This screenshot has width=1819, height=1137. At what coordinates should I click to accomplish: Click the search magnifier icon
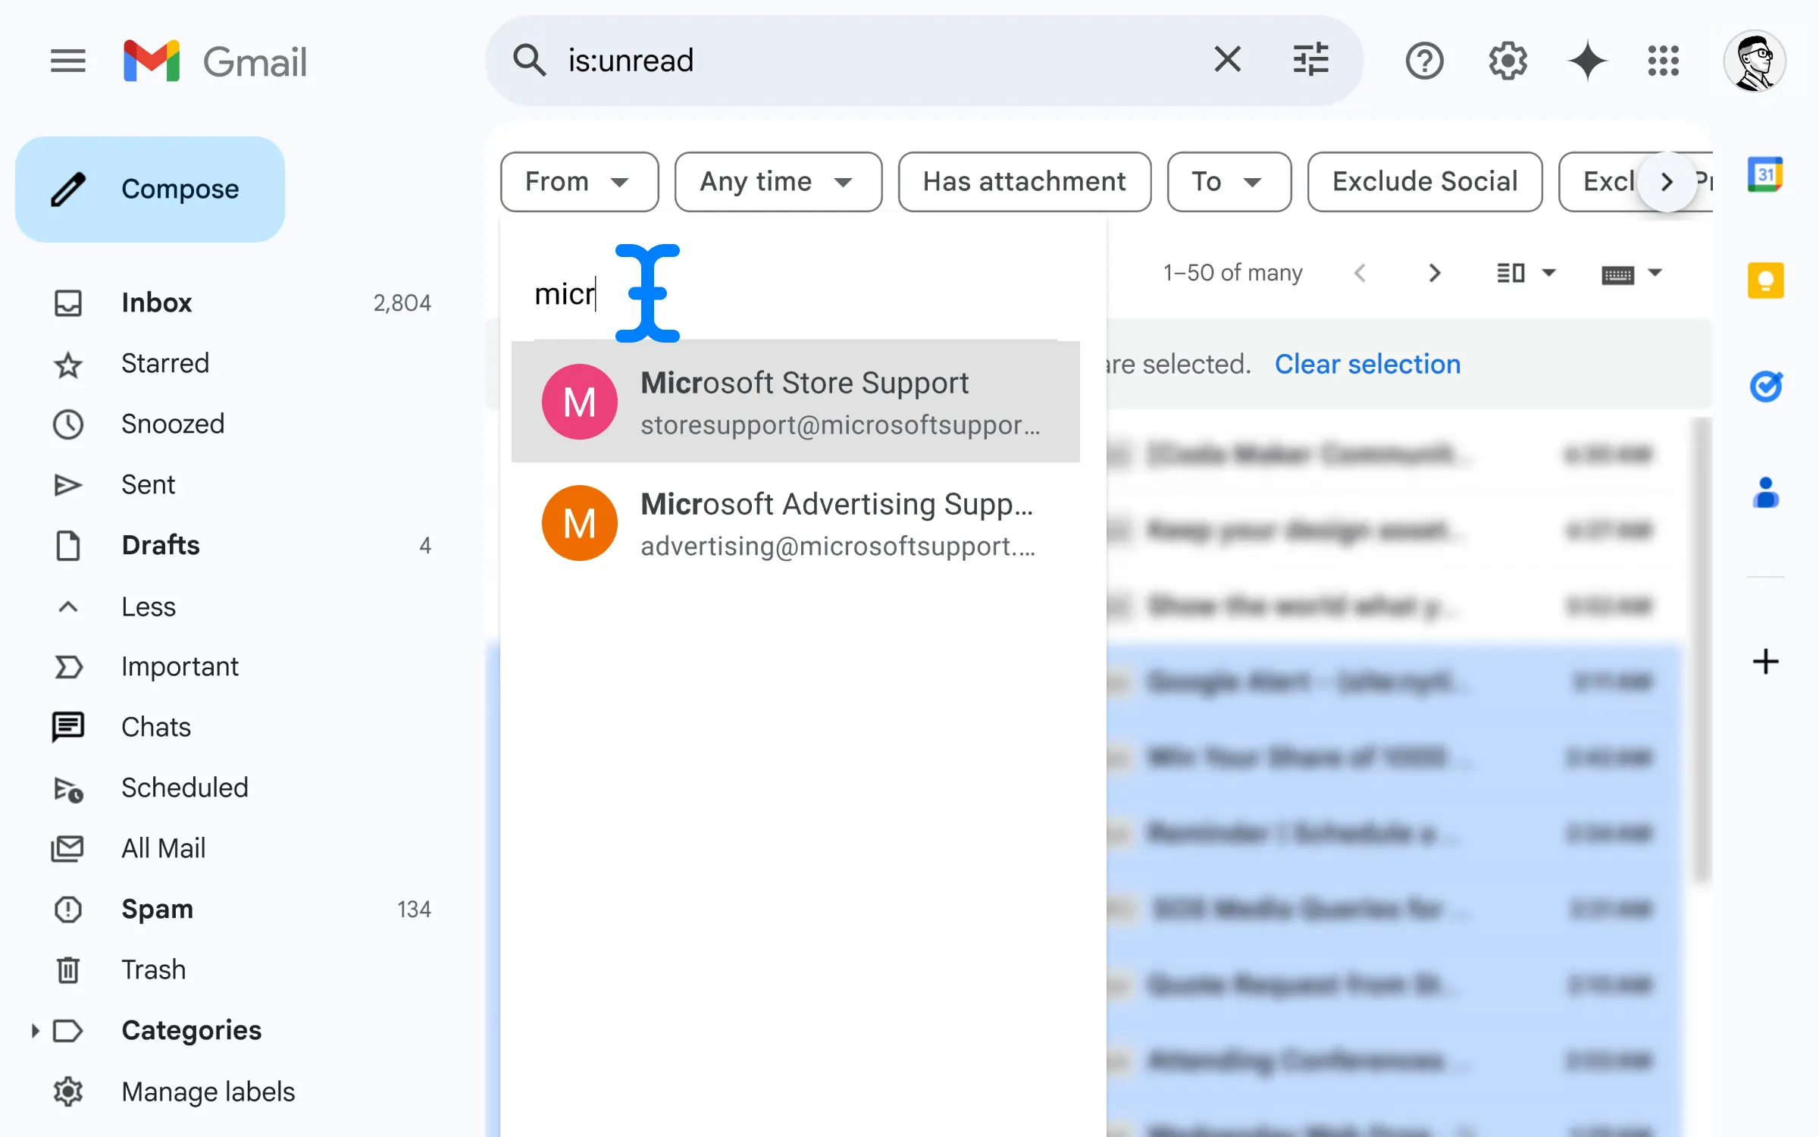tap(529, 60)
